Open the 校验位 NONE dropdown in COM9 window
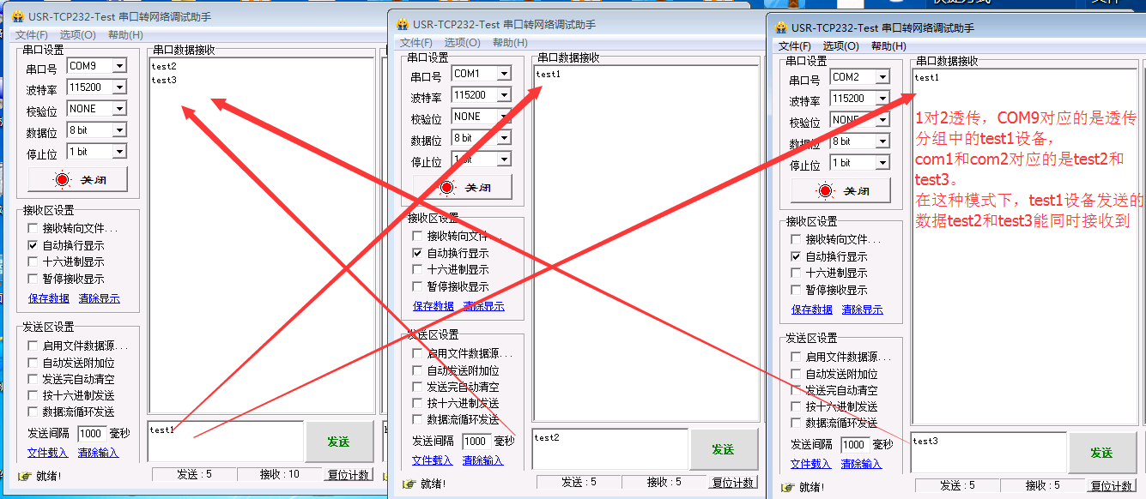Image resolution: width=1146 pixels, height=499 pixels. (x=119, y=109)
